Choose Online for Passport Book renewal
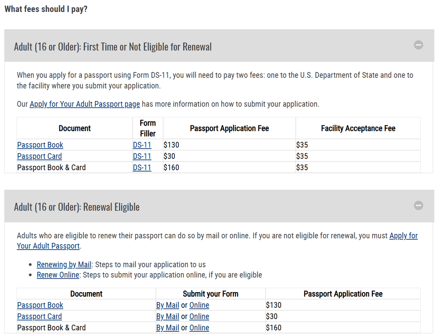Screen dimensions: 436x335 tap(199, 305)
